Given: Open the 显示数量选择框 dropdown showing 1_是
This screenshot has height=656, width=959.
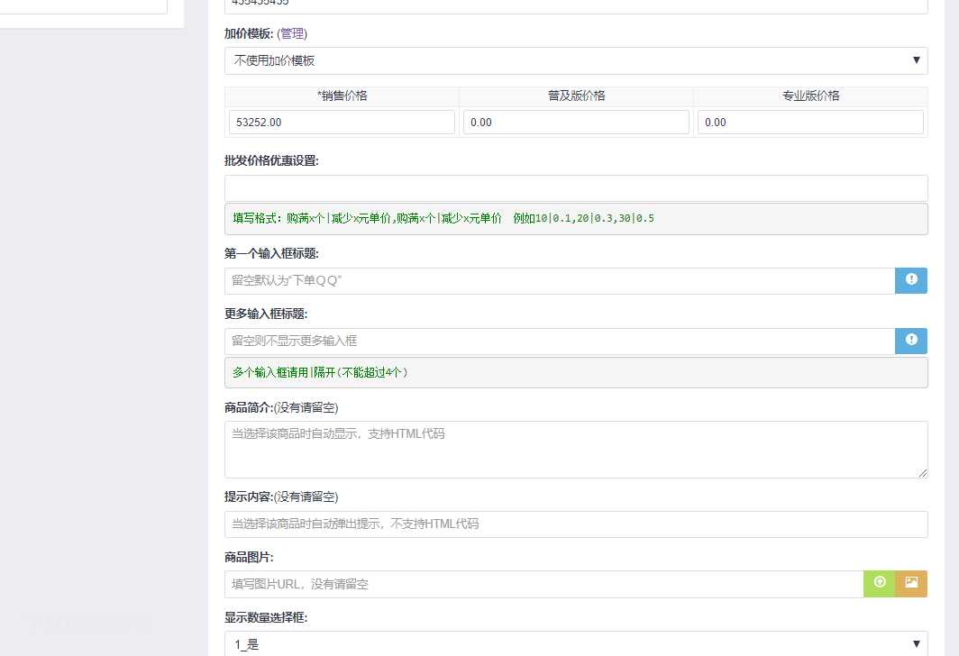Looking at the screenshot, I should pyautogui.click(x=575, y=643).
